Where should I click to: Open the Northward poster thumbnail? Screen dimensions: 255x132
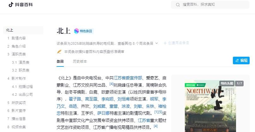(210, 106)
